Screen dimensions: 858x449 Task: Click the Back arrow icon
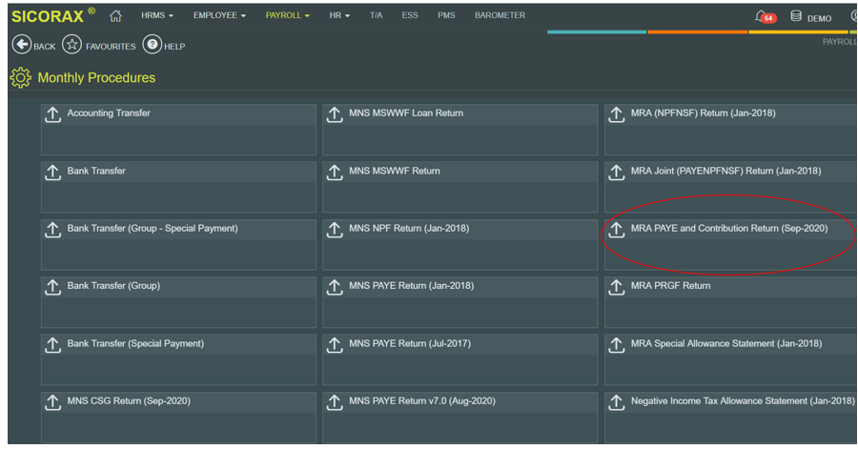(22, 44)
